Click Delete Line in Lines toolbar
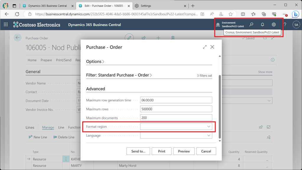Viewport: 302px width, 170px height. (x=64, y=137)
